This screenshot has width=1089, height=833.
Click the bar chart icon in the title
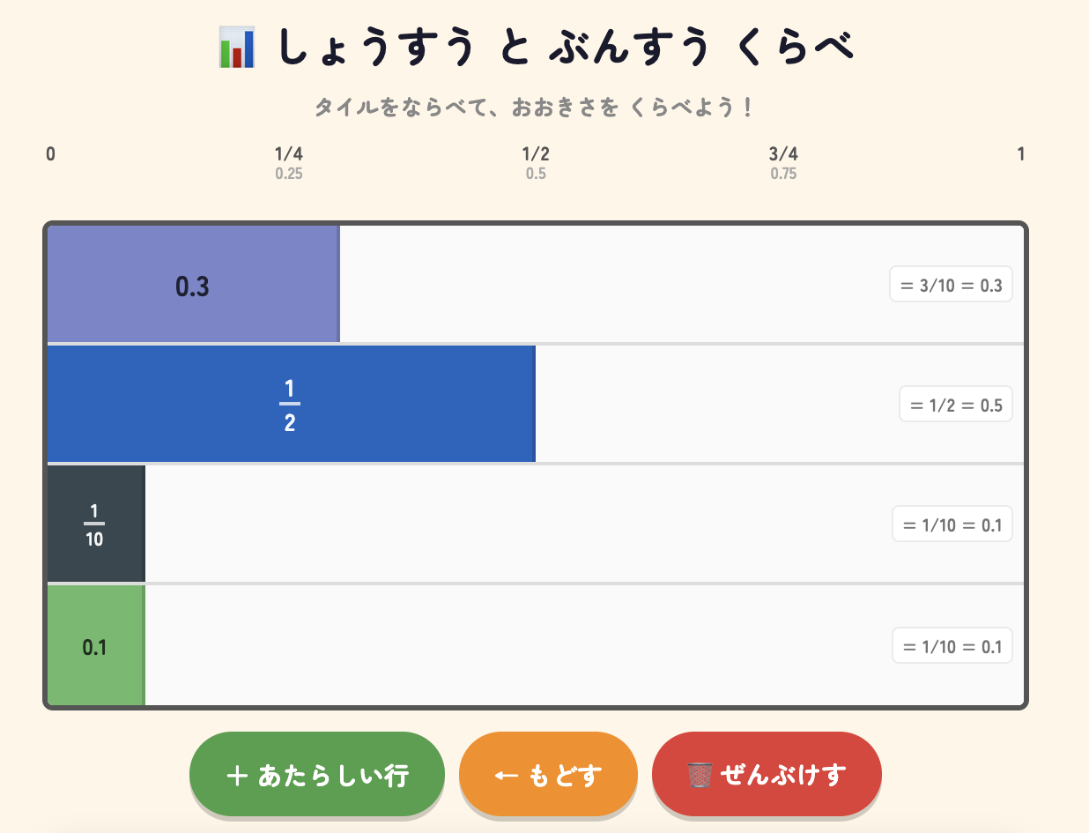pyautogui.click(x=236, y=48)
